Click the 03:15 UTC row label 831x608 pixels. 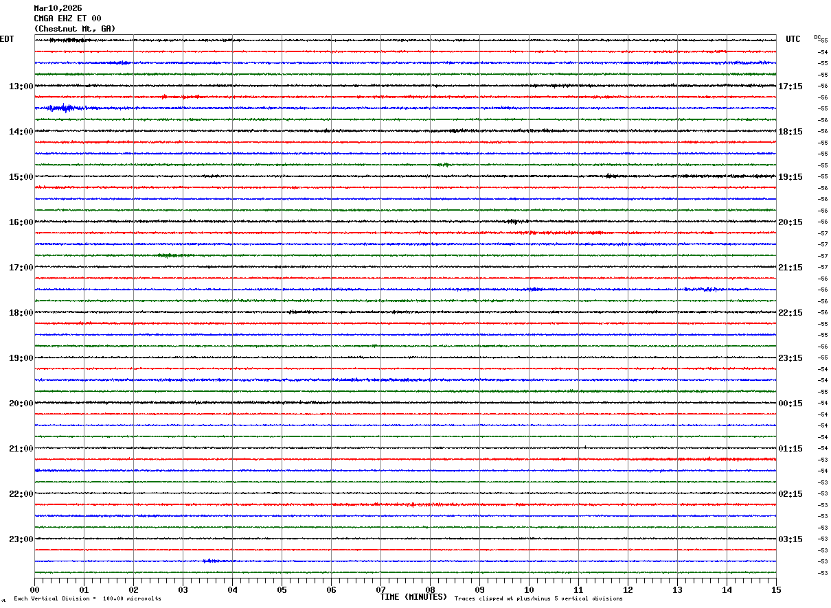[x=790, y=539]
